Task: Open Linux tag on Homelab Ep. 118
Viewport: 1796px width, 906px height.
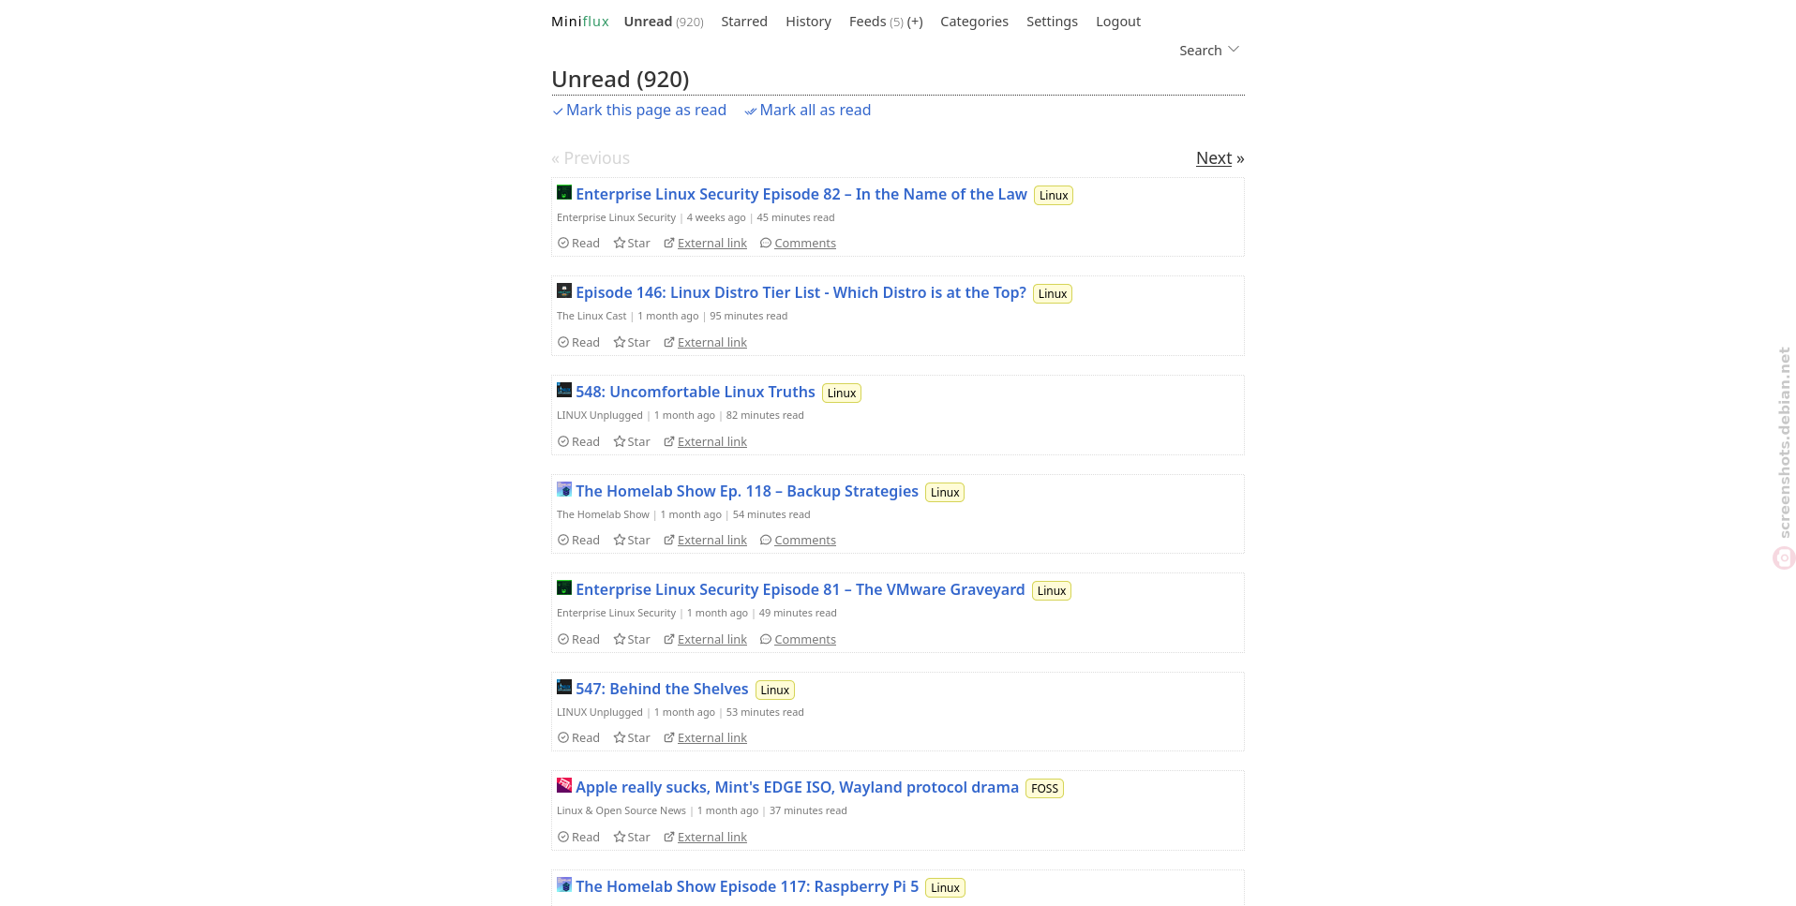Action: coord(945,492)
